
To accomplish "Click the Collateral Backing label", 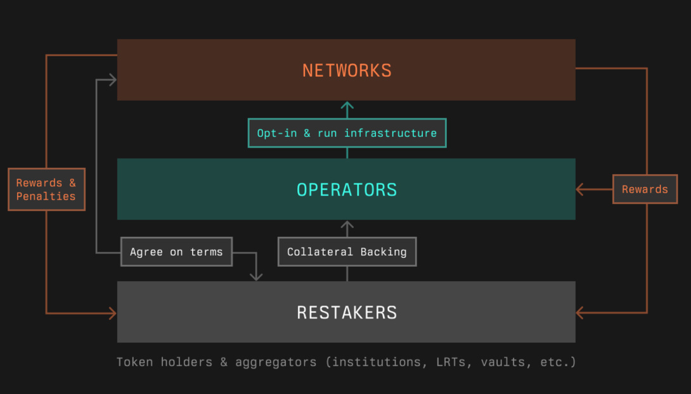I will [347, 252].
